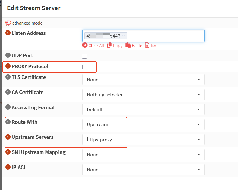Click info icon next to IP ACL

8,167
